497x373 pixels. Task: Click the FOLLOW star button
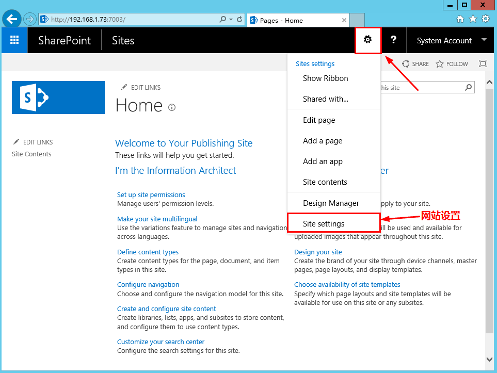click(452, 64)
